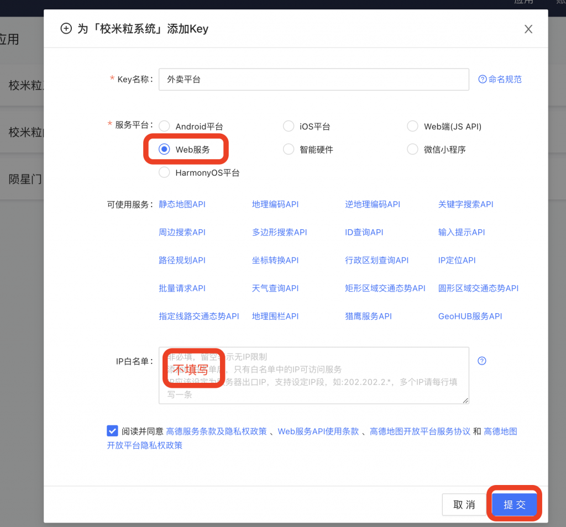Click the 提交 submit button
566x527 pixels.
514,503
